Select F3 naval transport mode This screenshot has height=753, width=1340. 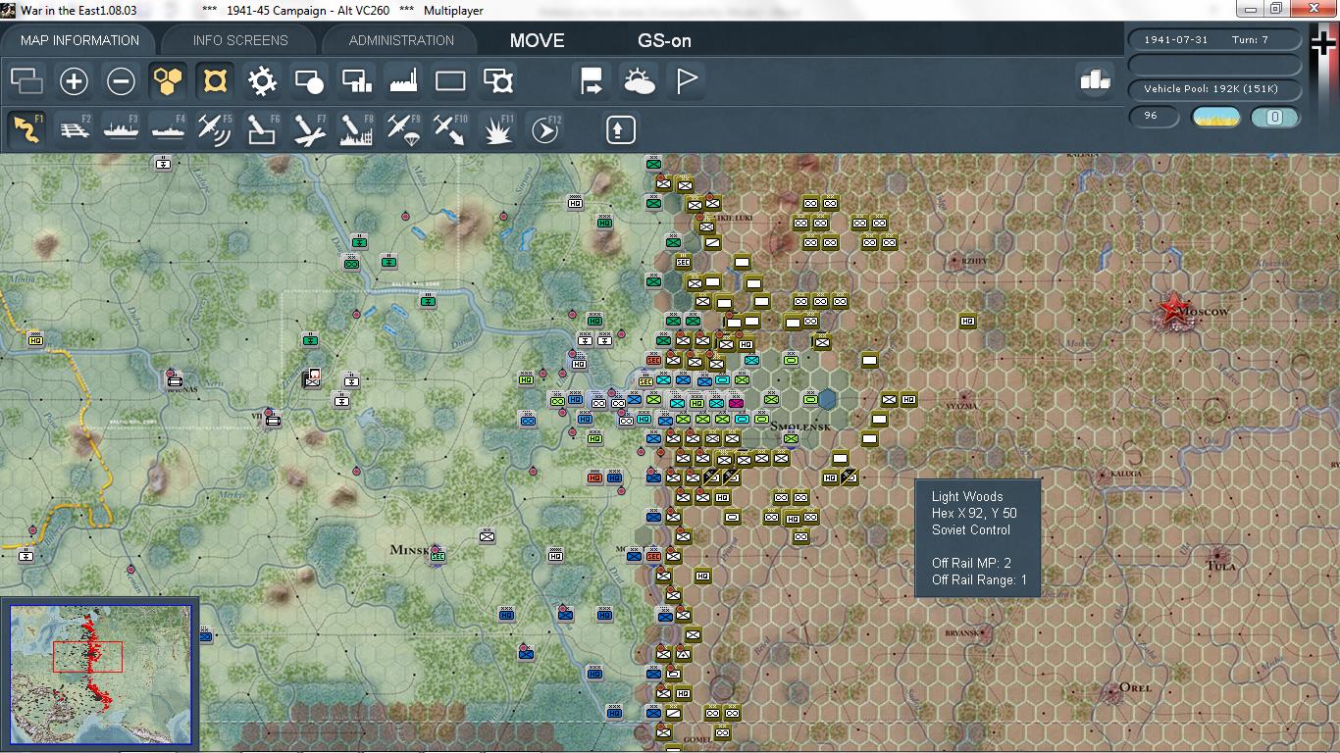(x=121, y=129)
